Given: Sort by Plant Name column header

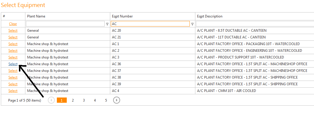Looking at the screenshot, I should (36, 16).
